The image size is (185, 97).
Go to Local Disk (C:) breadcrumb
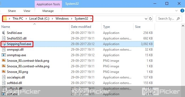pos(39,19)
